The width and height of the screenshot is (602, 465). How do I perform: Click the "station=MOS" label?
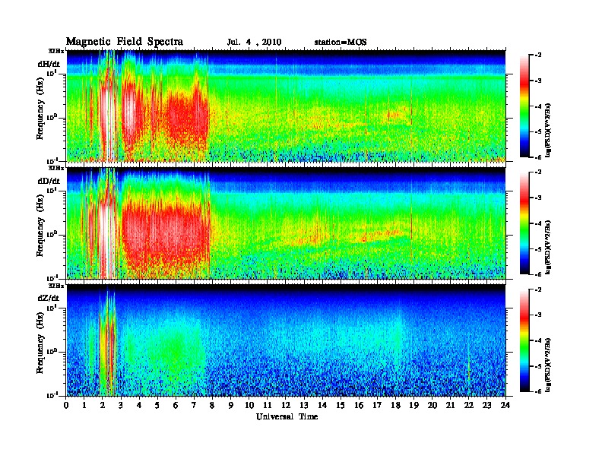click(x=341, y=43)
